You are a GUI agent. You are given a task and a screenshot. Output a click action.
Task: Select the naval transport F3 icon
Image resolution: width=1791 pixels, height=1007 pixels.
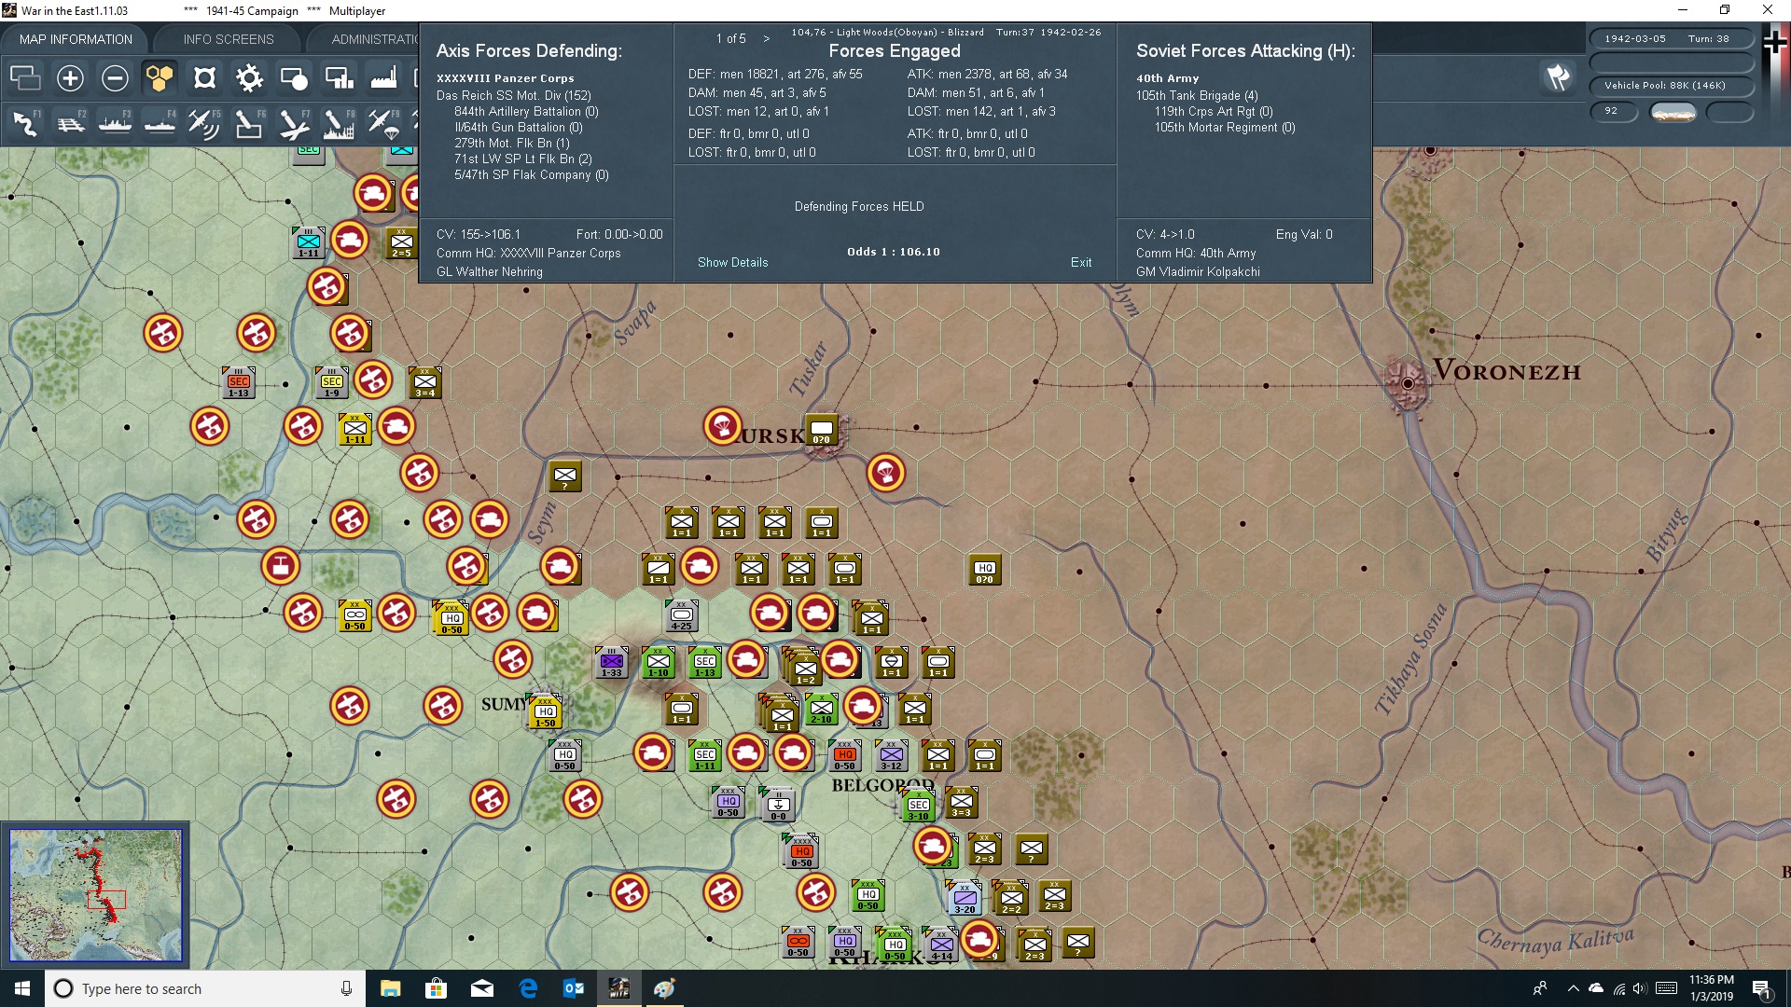115,123
